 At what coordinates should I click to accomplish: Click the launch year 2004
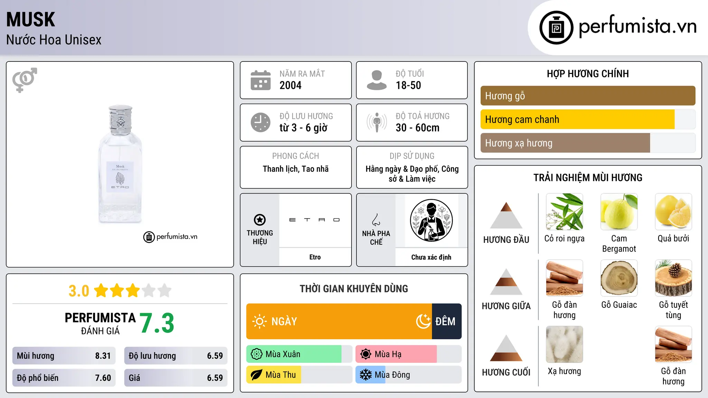coord(290,85)
